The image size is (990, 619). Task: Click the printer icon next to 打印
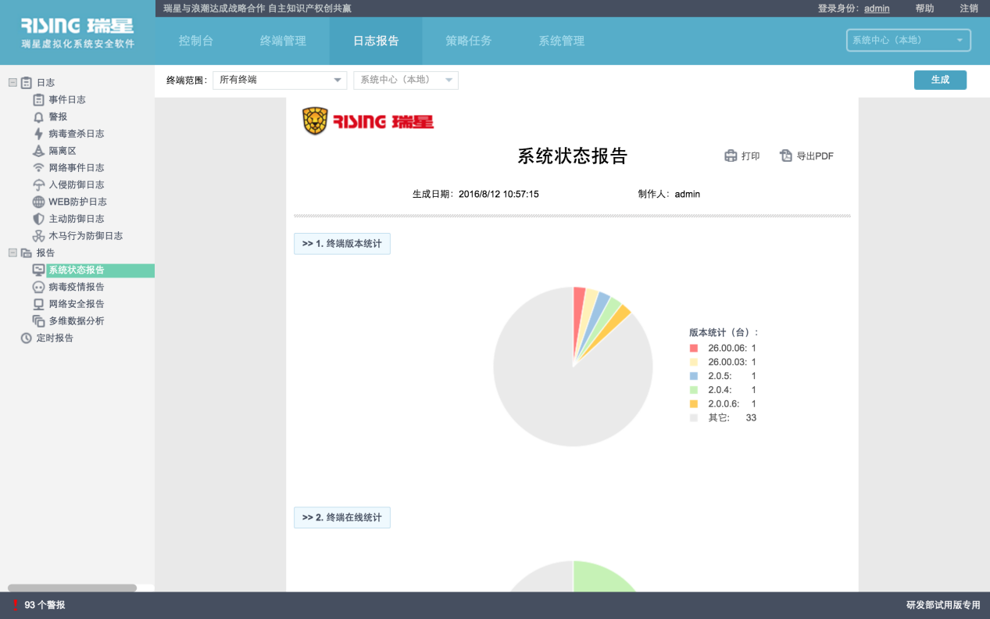point(731,156)
